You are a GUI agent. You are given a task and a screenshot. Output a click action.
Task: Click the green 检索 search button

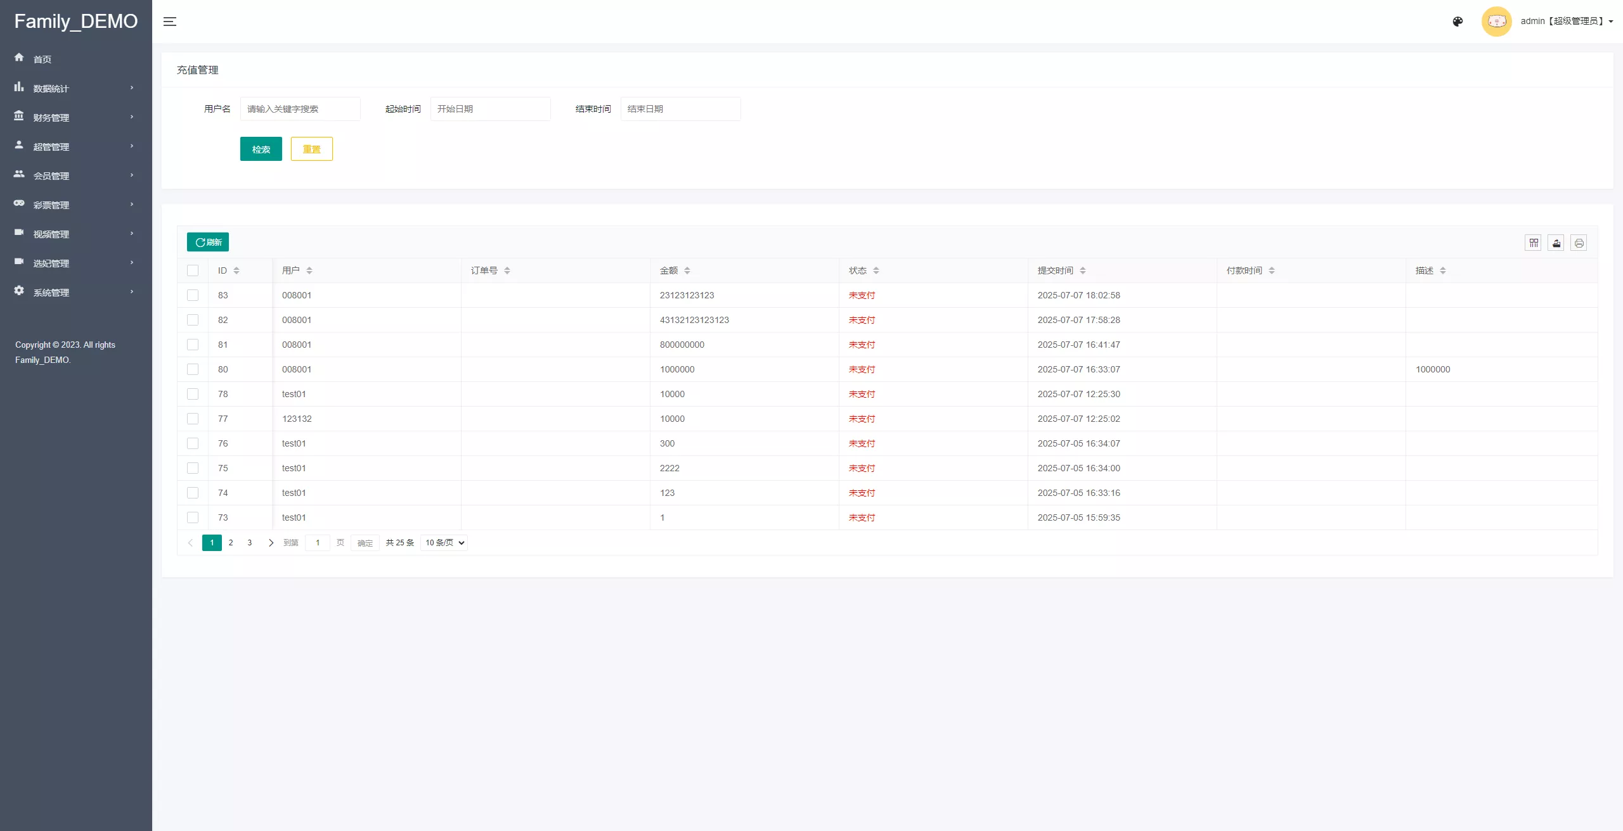(261, 149)
